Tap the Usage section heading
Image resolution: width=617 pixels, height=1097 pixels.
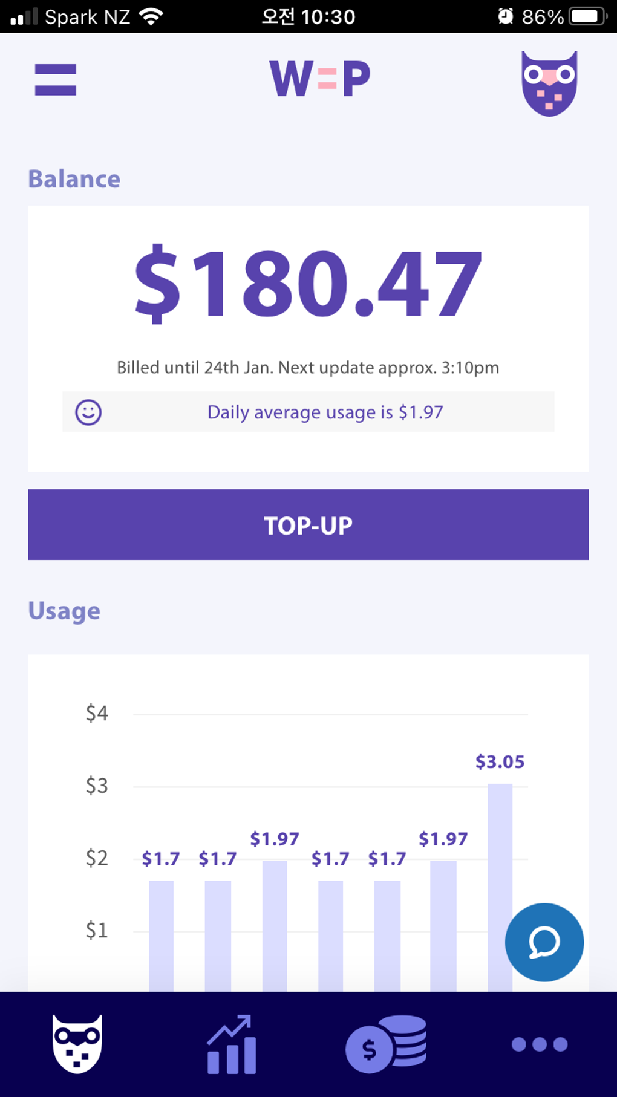click(x=64, y=611)
